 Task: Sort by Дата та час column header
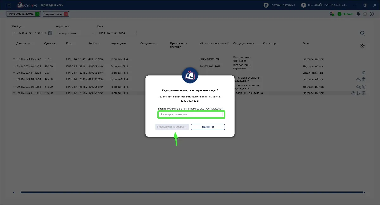pyautogui.click(x=24, y=44)
